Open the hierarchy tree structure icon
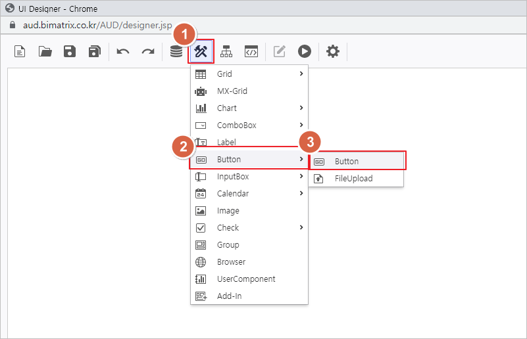The width and height of the screenshot is (527, 339). click(226, 51)
